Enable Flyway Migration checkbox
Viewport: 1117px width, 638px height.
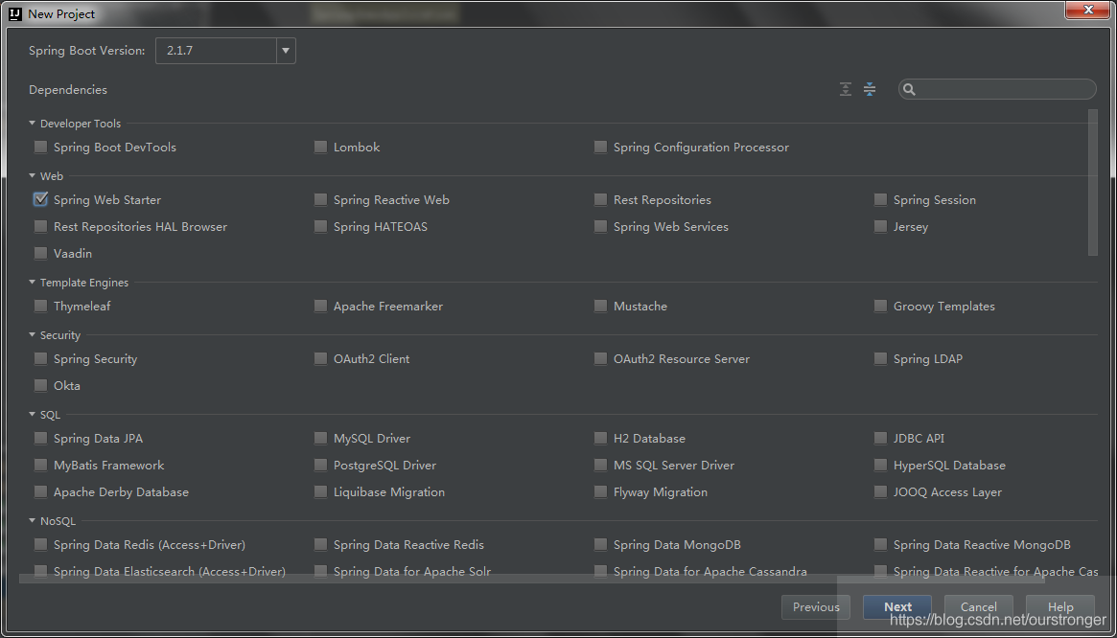tap(600, 492)
